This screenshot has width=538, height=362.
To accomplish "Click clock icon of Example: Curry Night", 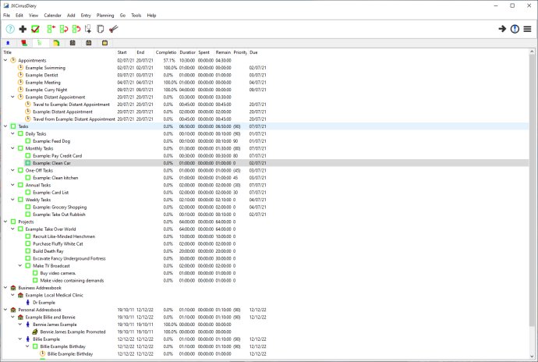I will pyautogui.click(x=20, y=90).
